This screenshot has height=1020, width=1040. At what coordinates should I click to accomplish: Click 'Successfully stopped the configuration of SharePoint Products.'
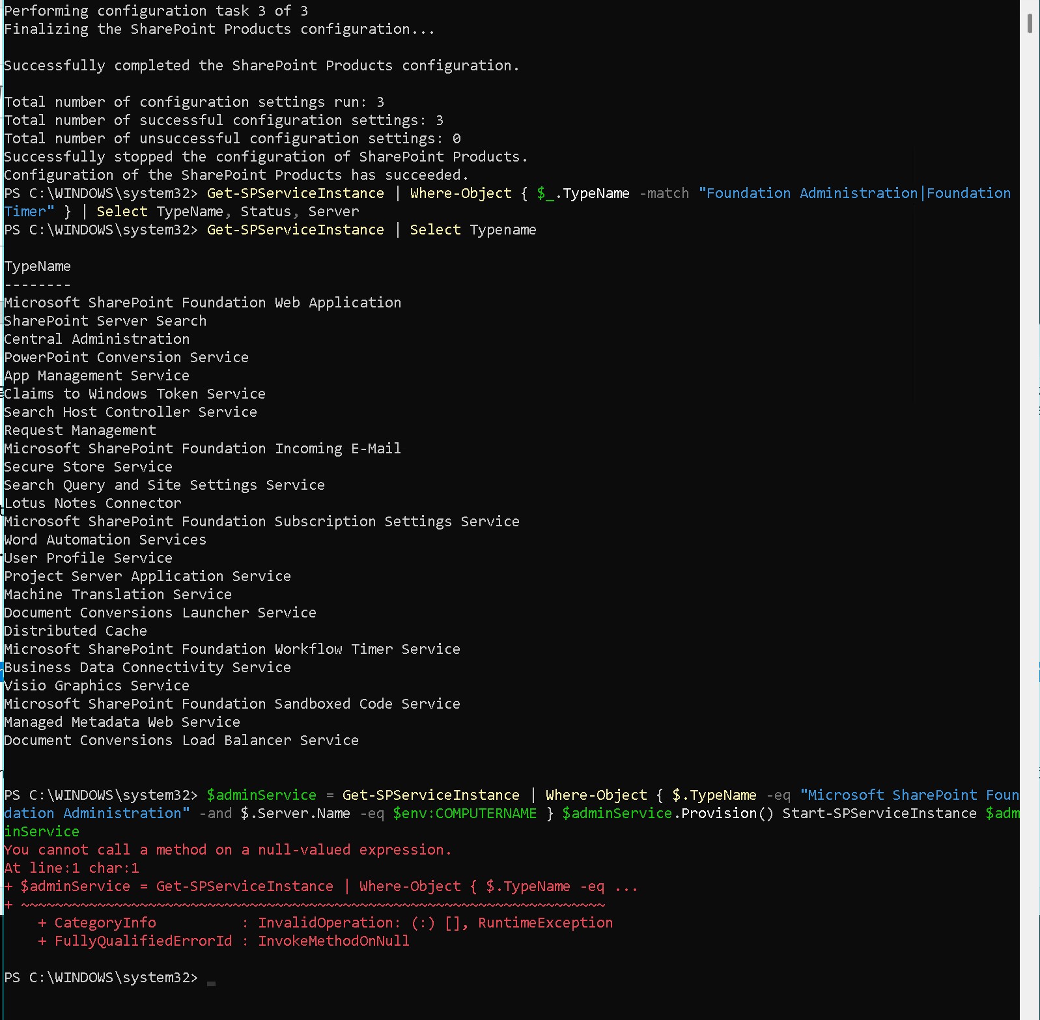pos(266,157)
